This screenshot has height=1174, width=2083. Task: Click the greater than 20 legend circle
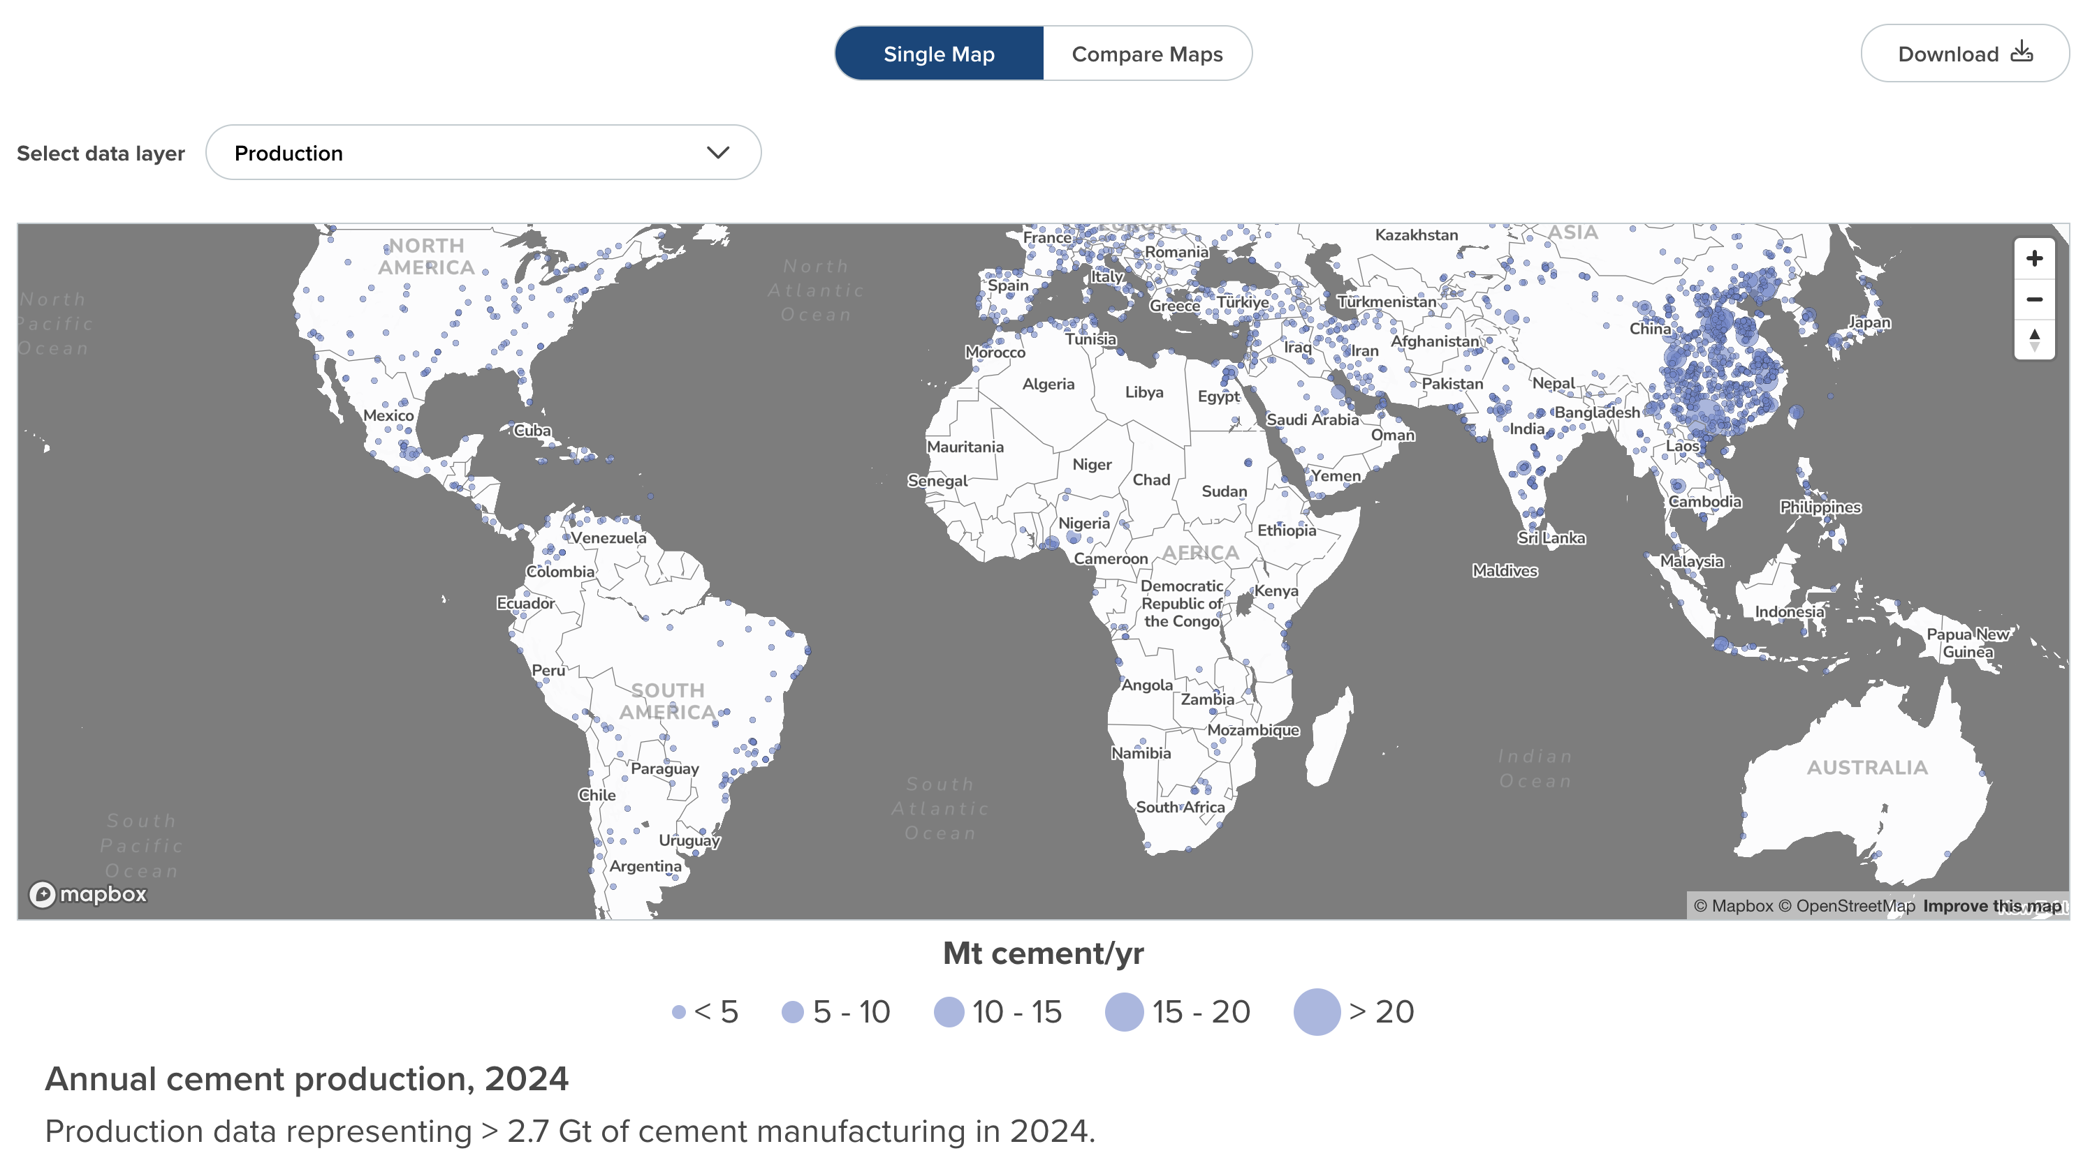click(1317, 1011)
